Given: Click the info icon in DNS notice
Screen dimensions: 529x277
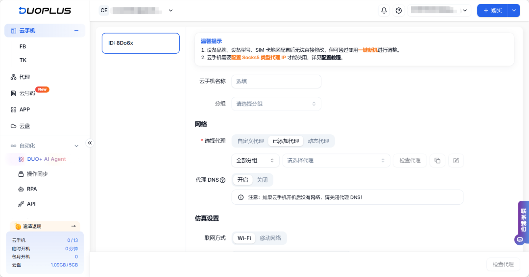Looking at the screenshot, I should (x=240, y=197).
